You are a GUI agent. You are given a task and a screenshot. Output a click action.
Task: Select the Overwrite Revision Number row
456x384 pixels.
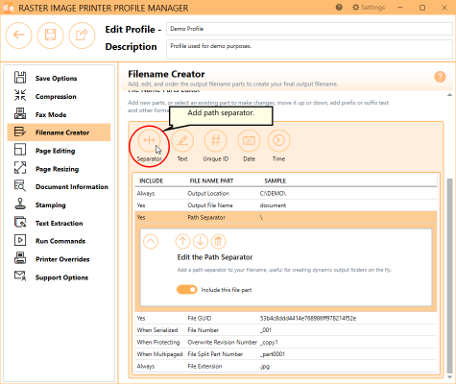[x=286, y=342]
